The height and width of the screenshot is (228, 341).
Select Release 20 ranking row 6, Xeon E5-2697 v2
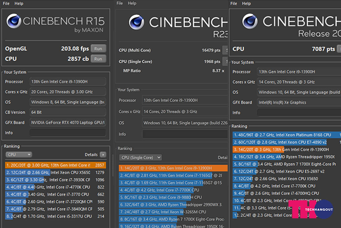click(287, 172)
